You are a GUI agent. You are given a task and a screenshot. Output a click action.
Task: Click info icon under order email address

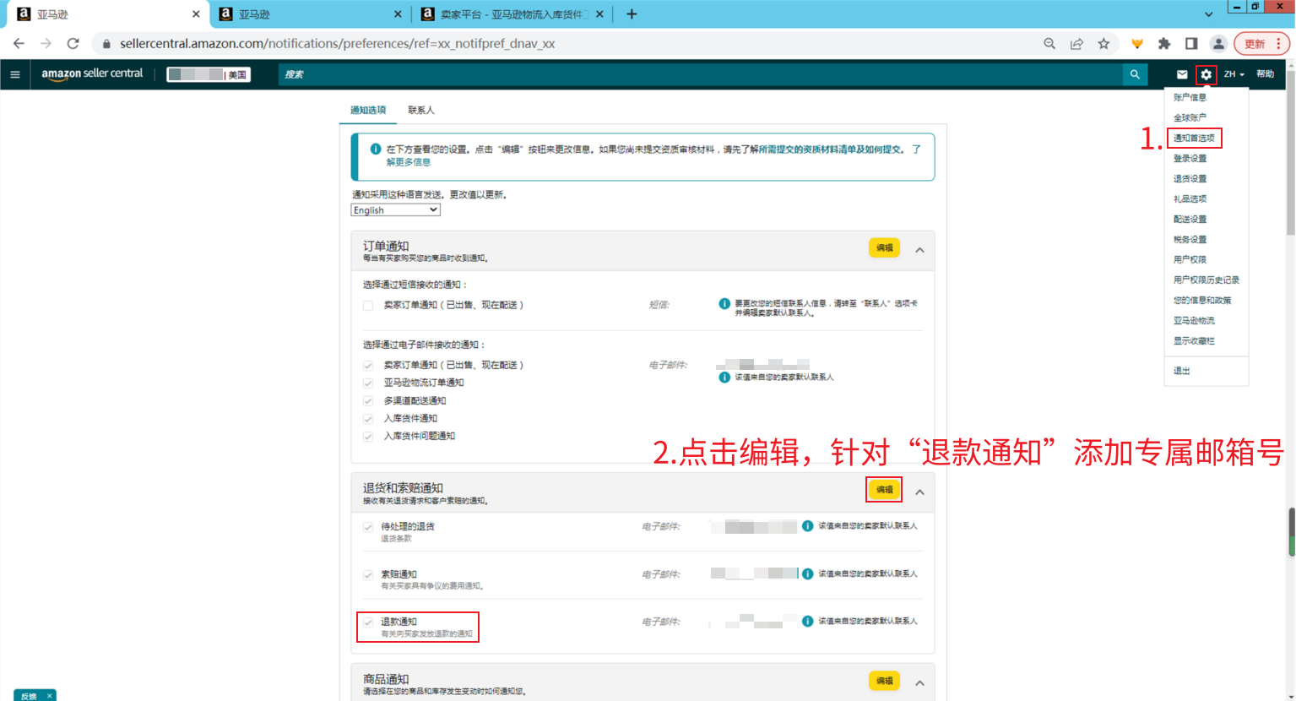pyautogui.click(x=724, y=378)
